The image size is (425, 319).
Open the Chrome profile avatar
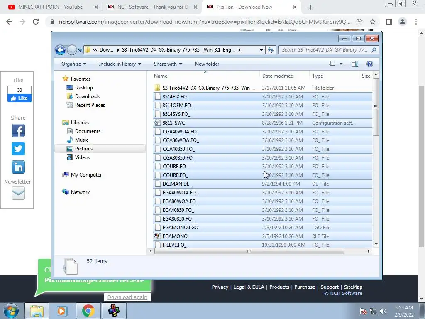[x=403, y=22]
